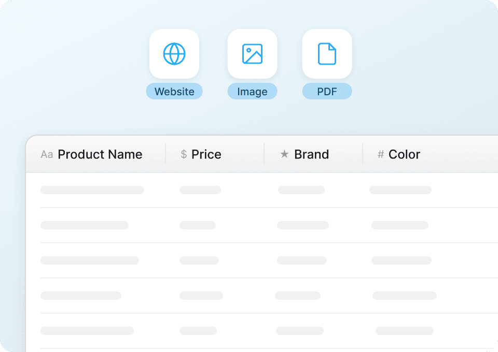Click the dollar sign icon beside Price
The image size is (498, 352).
[x=183, y=154]
